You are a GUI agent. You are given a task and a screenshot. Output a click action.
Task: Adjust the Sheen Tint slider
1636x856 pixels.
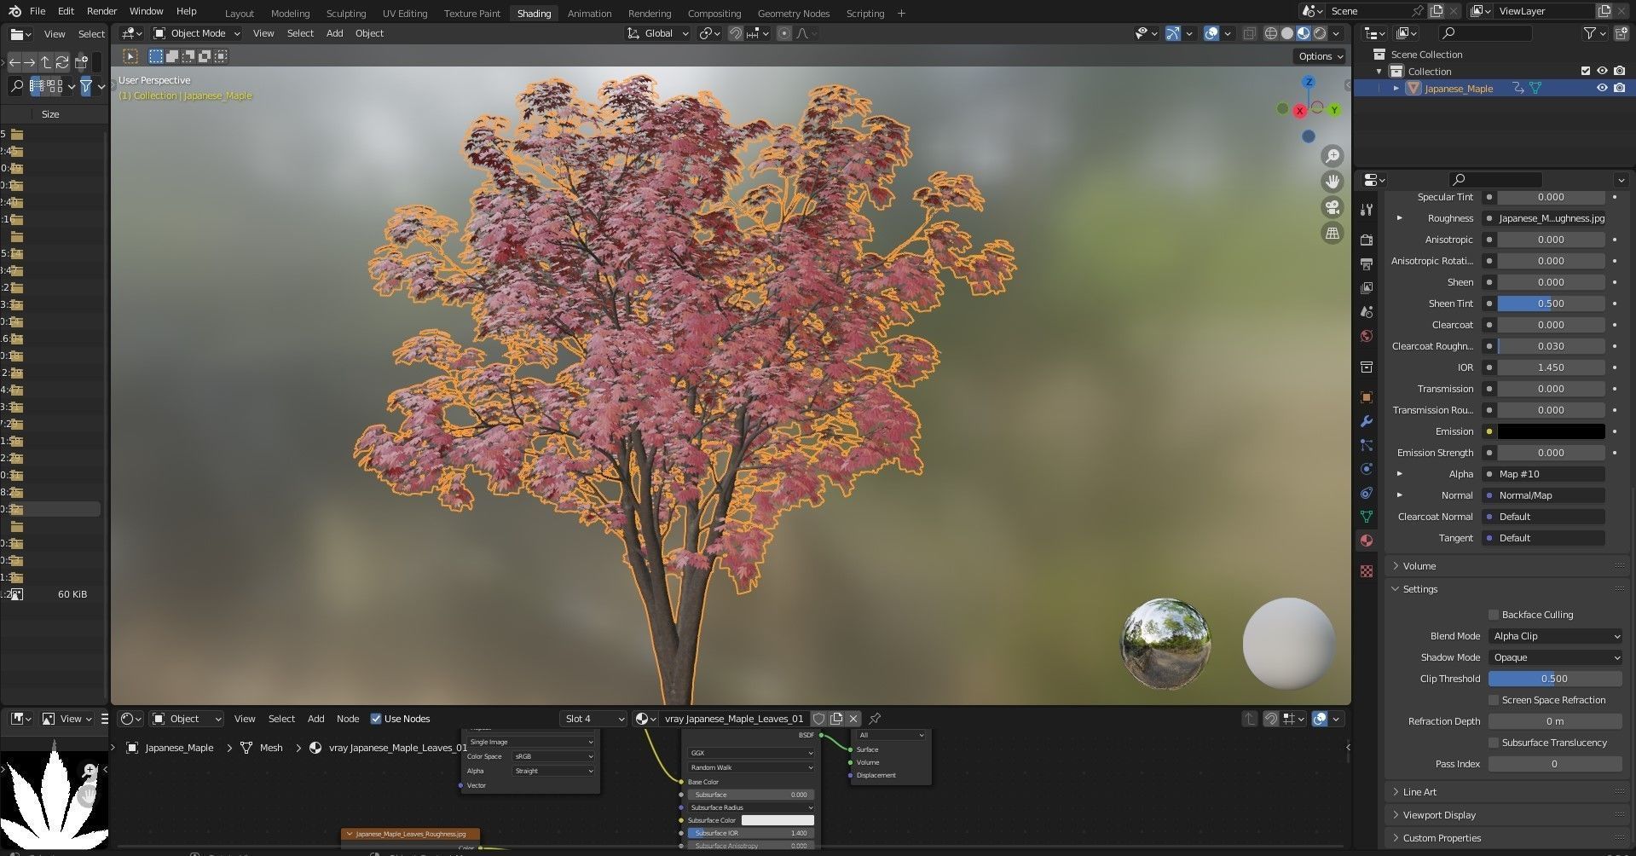pyautogui.click(x=1551, y=304)
